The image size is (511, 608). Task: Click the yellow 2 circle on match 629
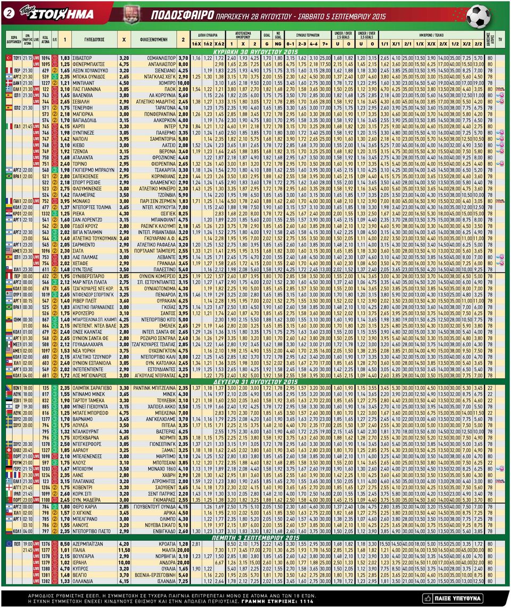pos(55,70)
